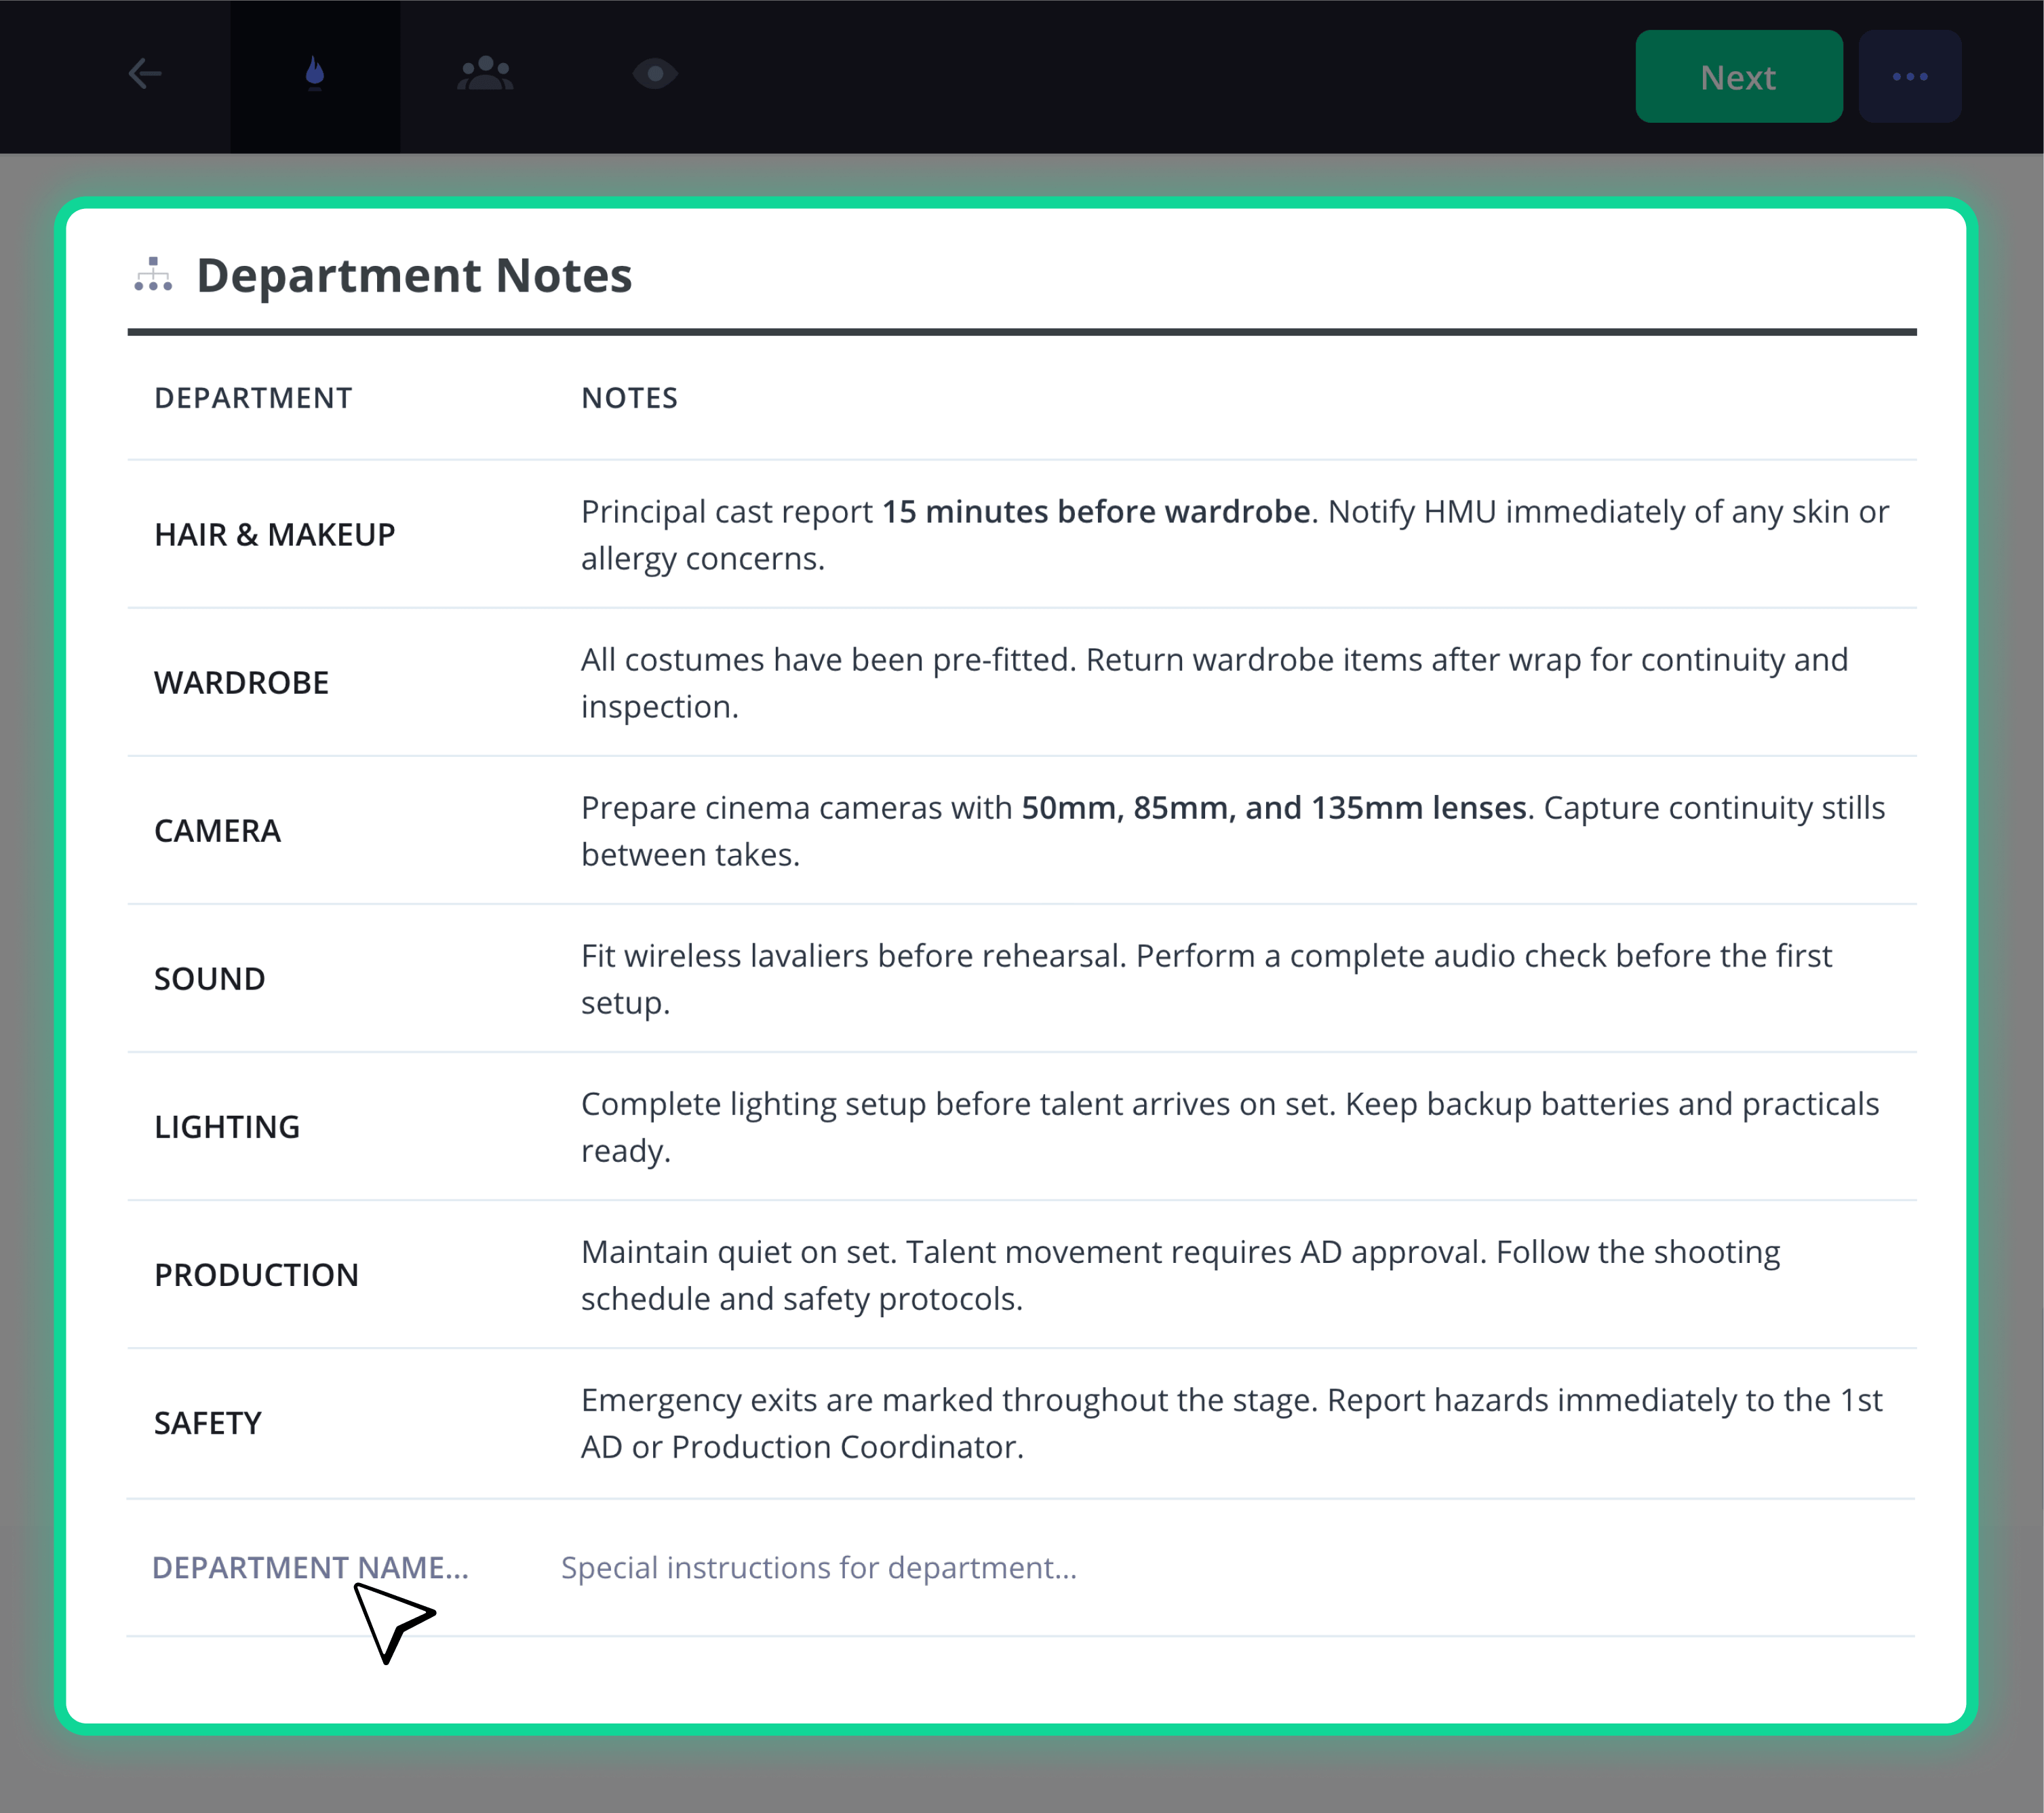Select the flame design tab icon
Viewport: 2044px width, 1813px height.
315,74
